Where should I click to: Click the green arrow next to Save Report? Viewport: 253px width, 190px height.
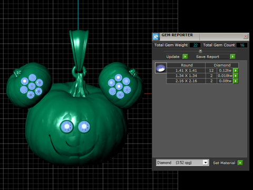tap(232, 56)
